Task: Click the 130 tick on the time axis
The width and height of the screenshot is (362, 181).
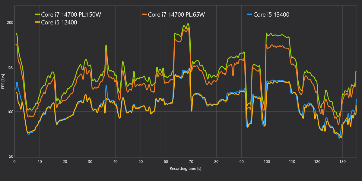Action: pos(342,162)
